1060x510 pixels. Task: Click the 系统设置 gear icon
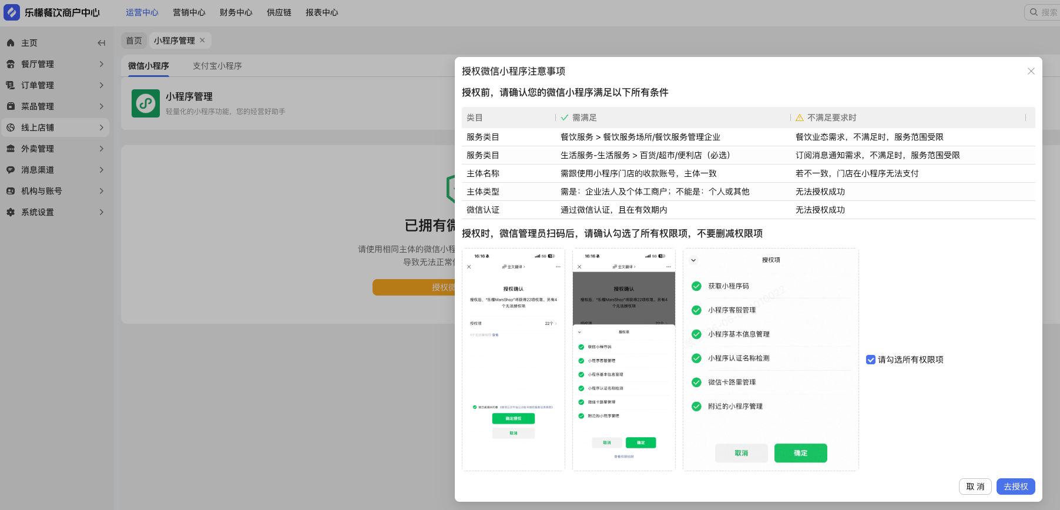coord(11,212)
